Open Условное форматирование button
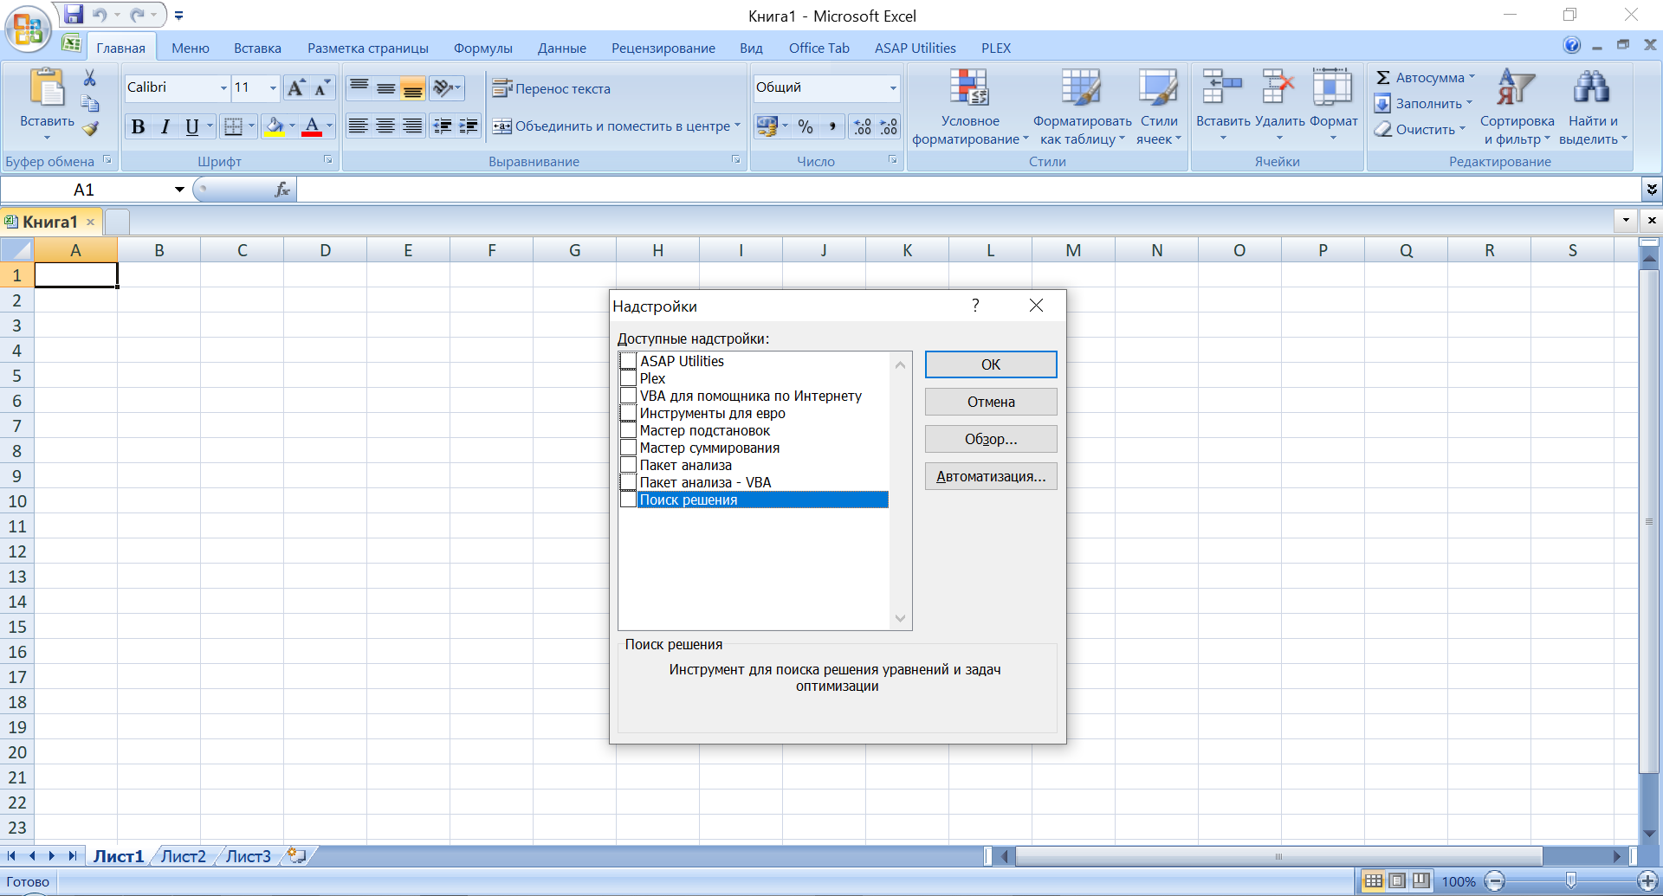Image resolution: width=1663 pixels, height=896 pixels. tap(970, 106)
